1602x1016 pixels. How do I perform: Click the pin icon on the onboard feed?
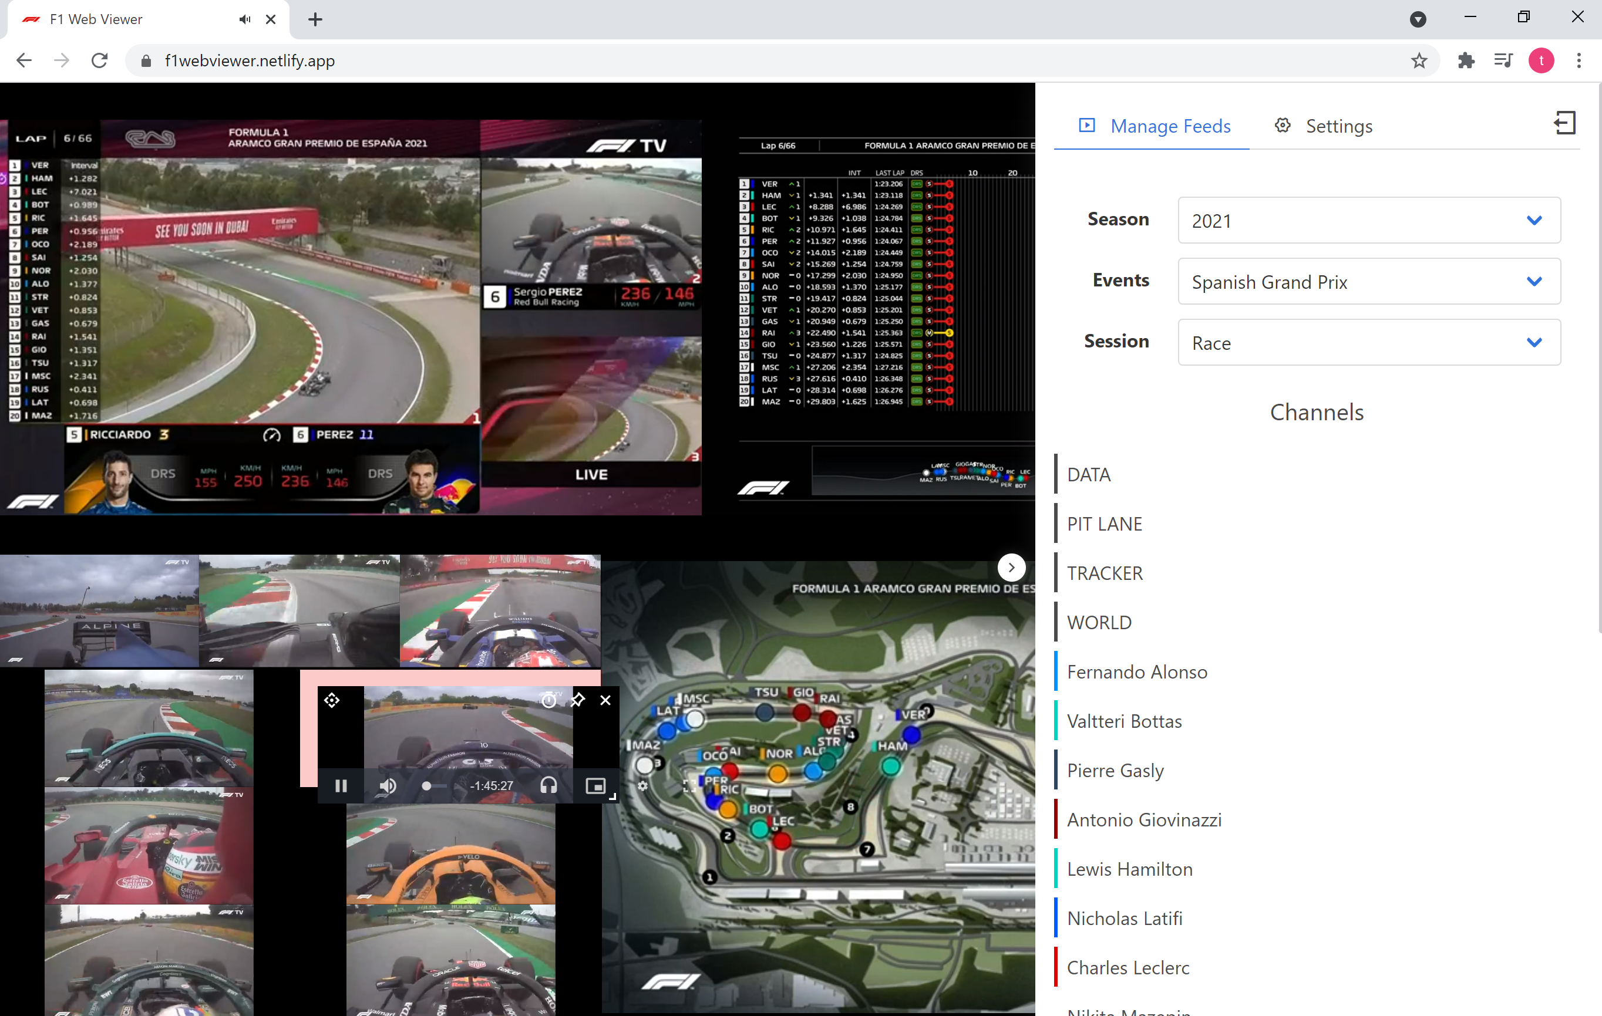(577, 700)
